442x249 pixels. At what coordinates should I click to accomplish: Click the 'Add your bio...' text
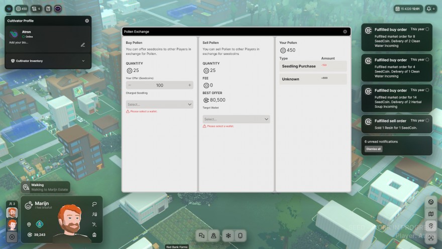(19, 43)
